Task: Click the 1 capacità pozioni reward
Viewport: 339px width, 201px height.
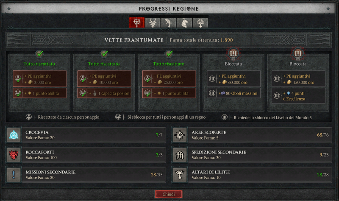Action: click(104, 93)
